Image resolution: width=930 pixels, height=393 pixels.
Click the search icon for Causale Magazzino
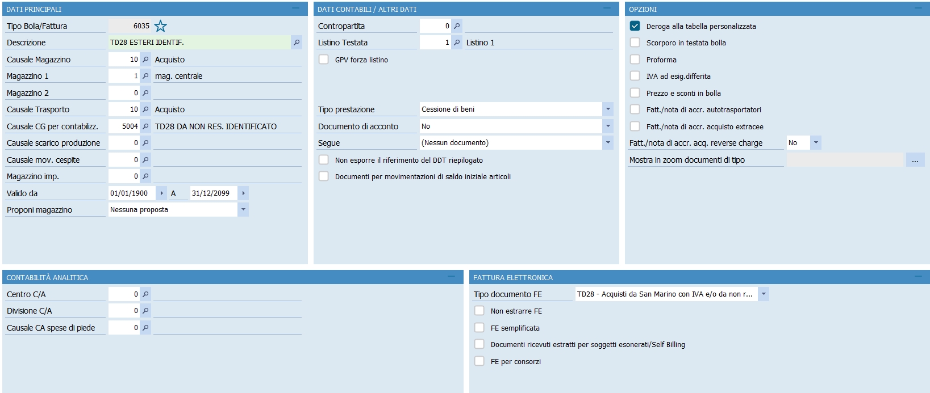(145, 60)
